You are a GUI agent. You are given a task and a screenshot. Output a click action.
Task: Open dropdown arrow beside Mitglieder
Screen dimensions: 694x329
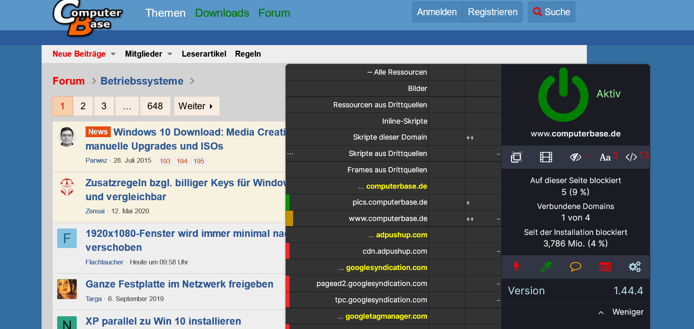pos(170,54)
